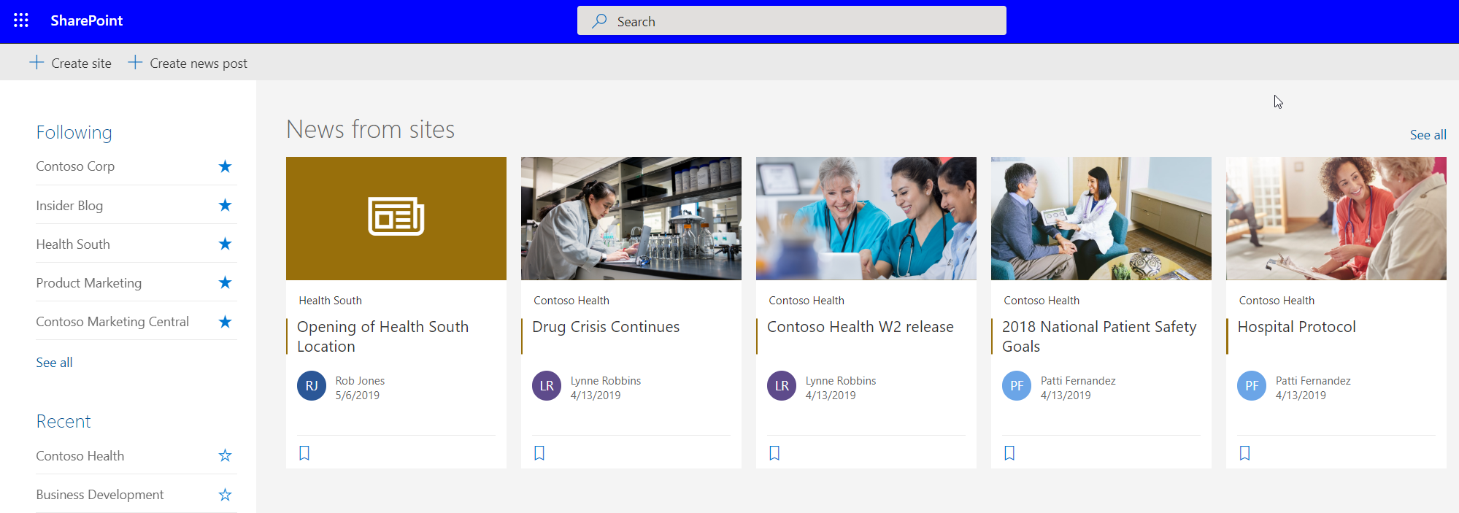Click Create news post
Screen dimensions: 1459x513
tap(188, 63)
